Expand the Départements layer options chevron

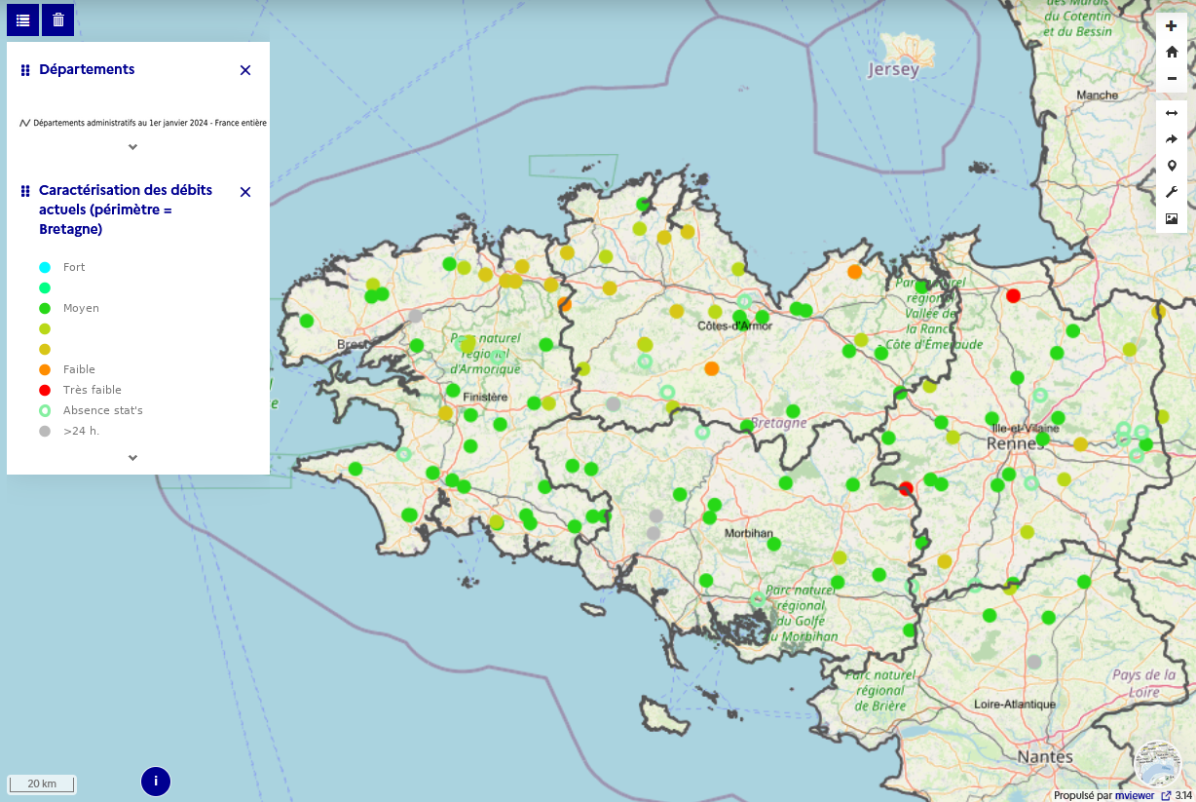[x=133, y=147]
